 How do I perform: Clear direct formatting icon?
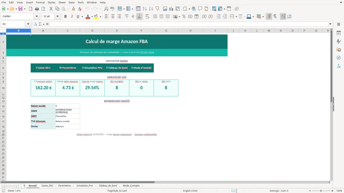click(x=80, y=9)
